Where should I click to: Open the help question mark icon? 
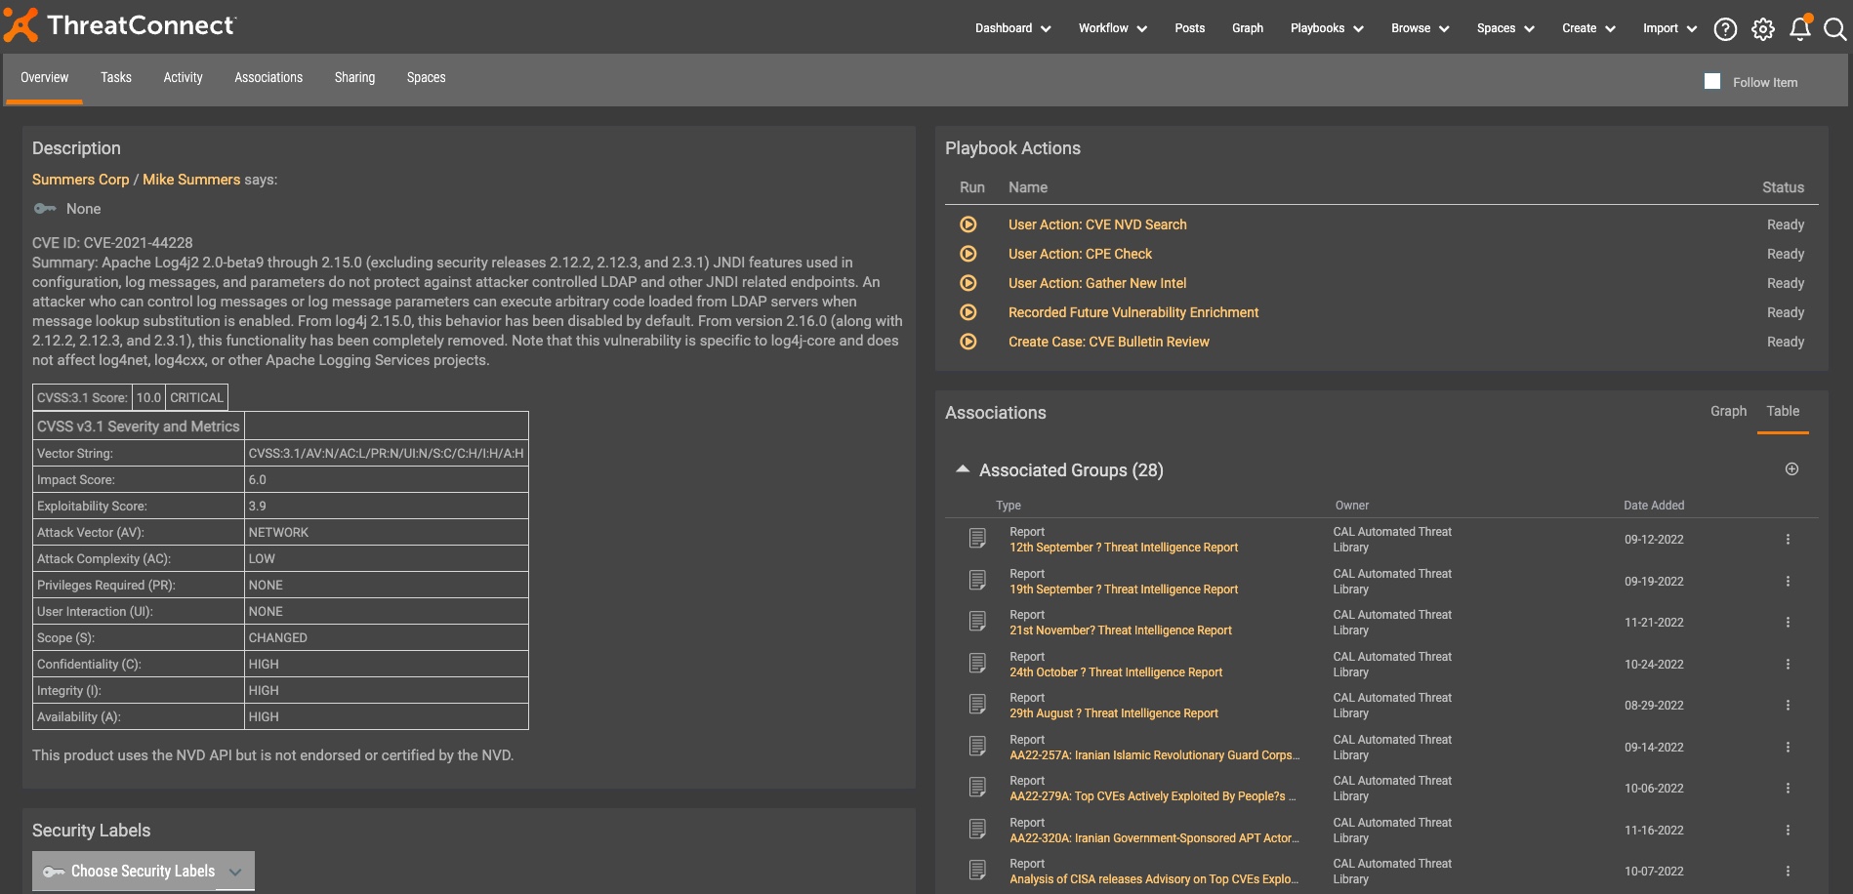[1725, 29]
